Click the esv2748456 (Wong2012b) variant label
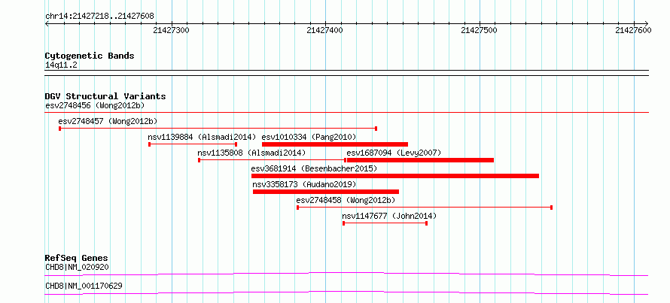This screenshot has width=670, height=303. pyautogui.click(x=95, y=105)
